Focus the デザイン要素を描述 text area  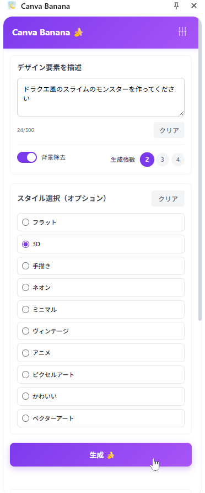(101, 97)
